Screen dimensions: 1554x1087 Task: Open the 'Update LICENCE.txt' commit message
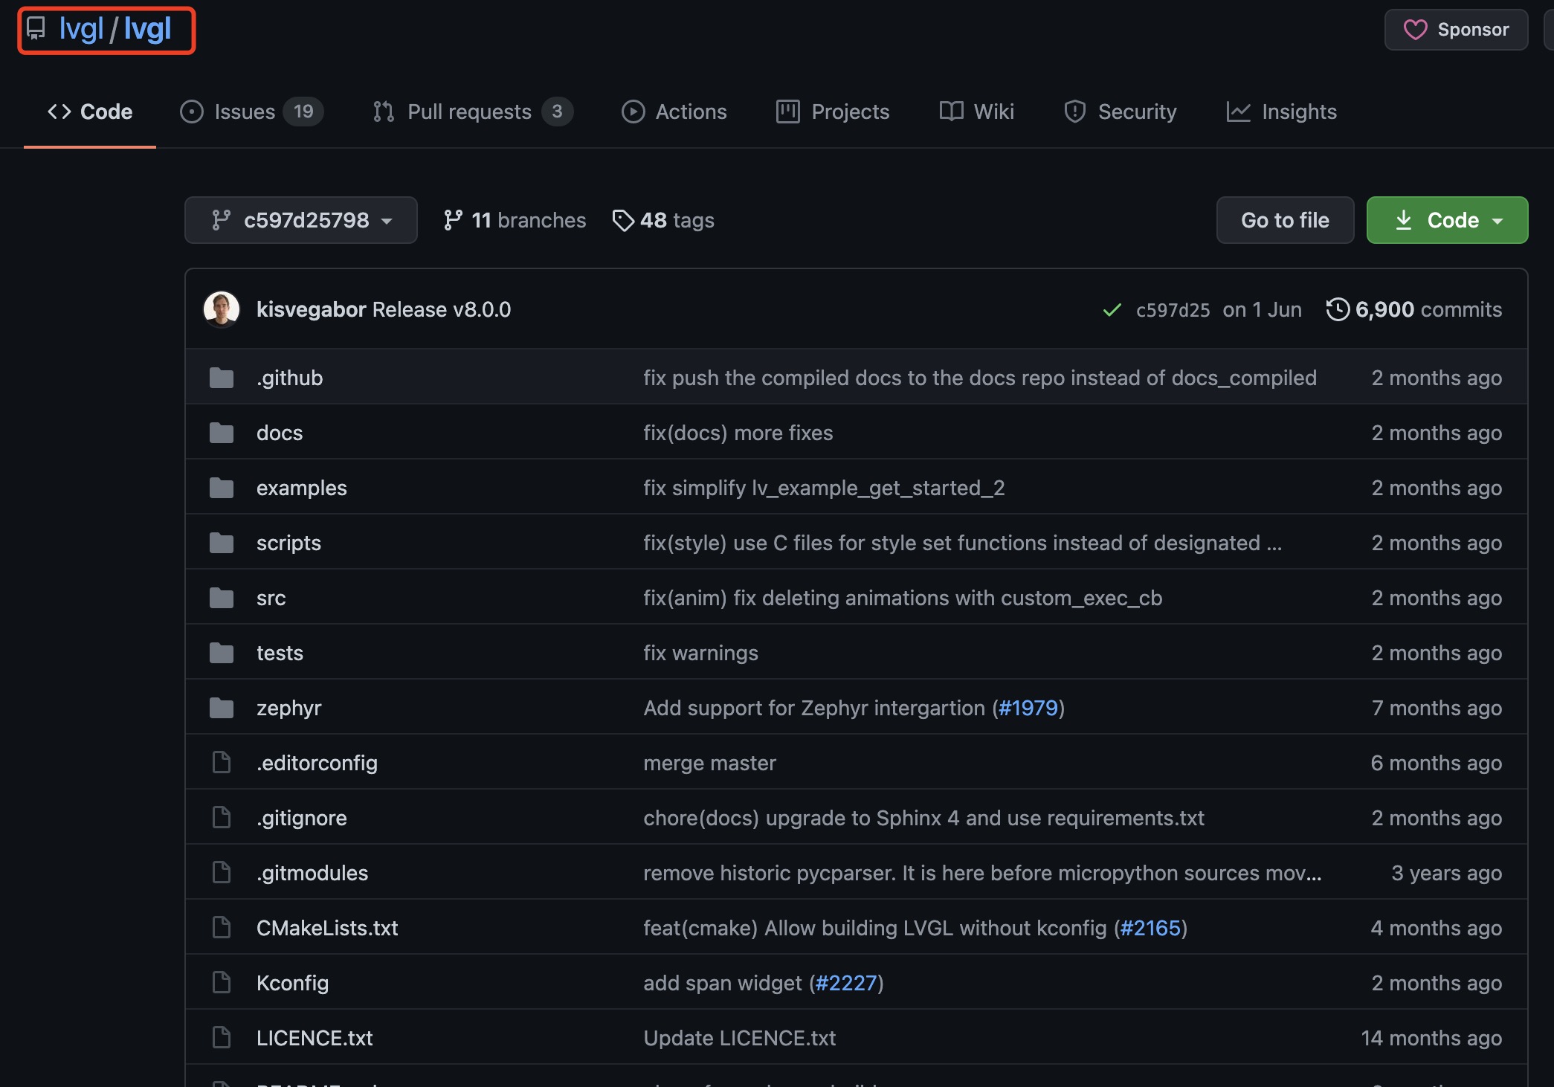click(739, 1038)
